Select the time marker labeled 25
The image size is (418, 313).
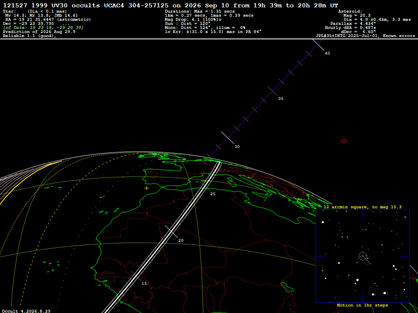[213, 194]
